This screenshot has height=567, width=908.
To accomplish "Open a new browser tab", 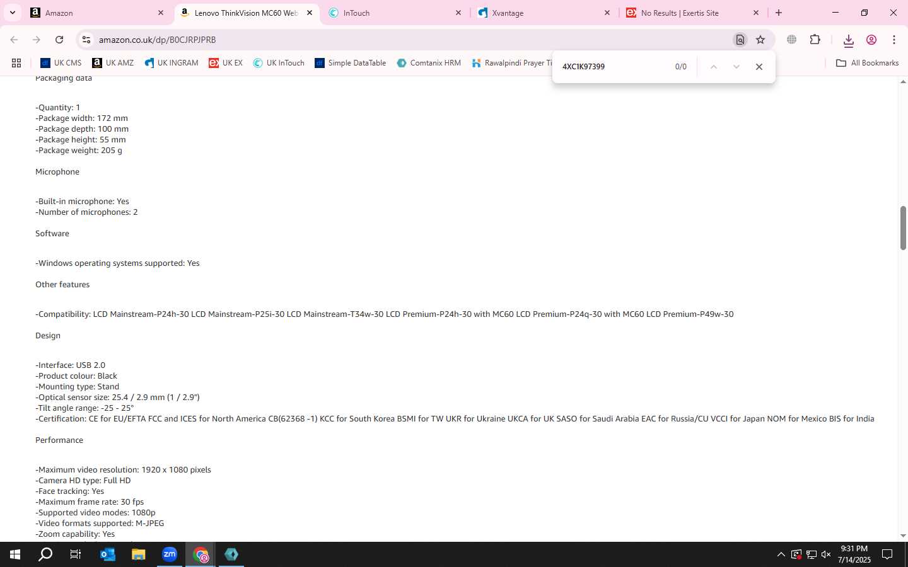I will pyautogui.click(x=779, y=13).
